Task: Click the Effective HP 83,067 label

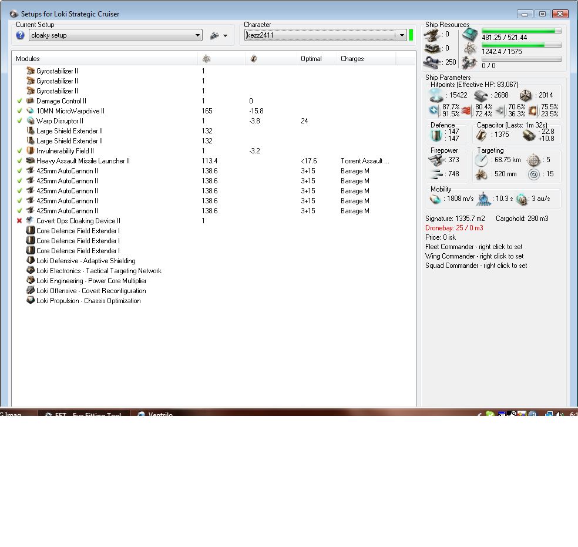Action: (475, 85)
